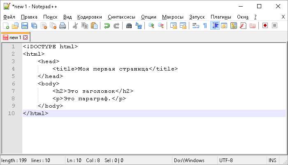
Task: Close the new 1 tab
Action: [25, 37]
